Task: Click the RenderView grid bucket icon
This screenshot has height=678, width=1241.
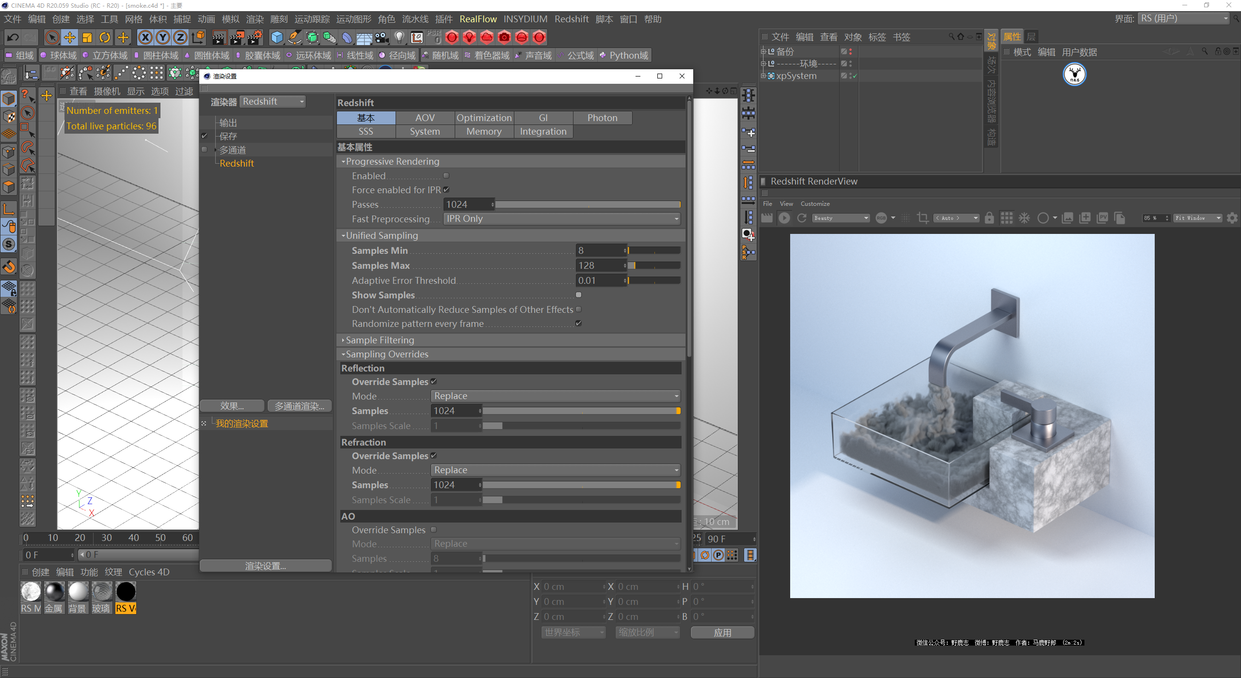Action: point(1007,218)
